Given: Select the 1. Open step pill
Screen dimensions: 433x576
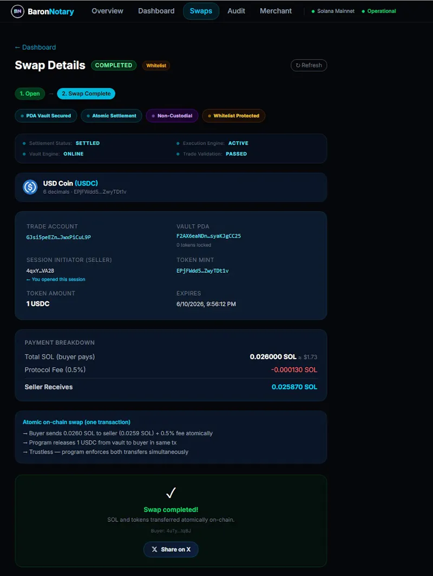Looking at the screenshot, I should coord(30,94).
